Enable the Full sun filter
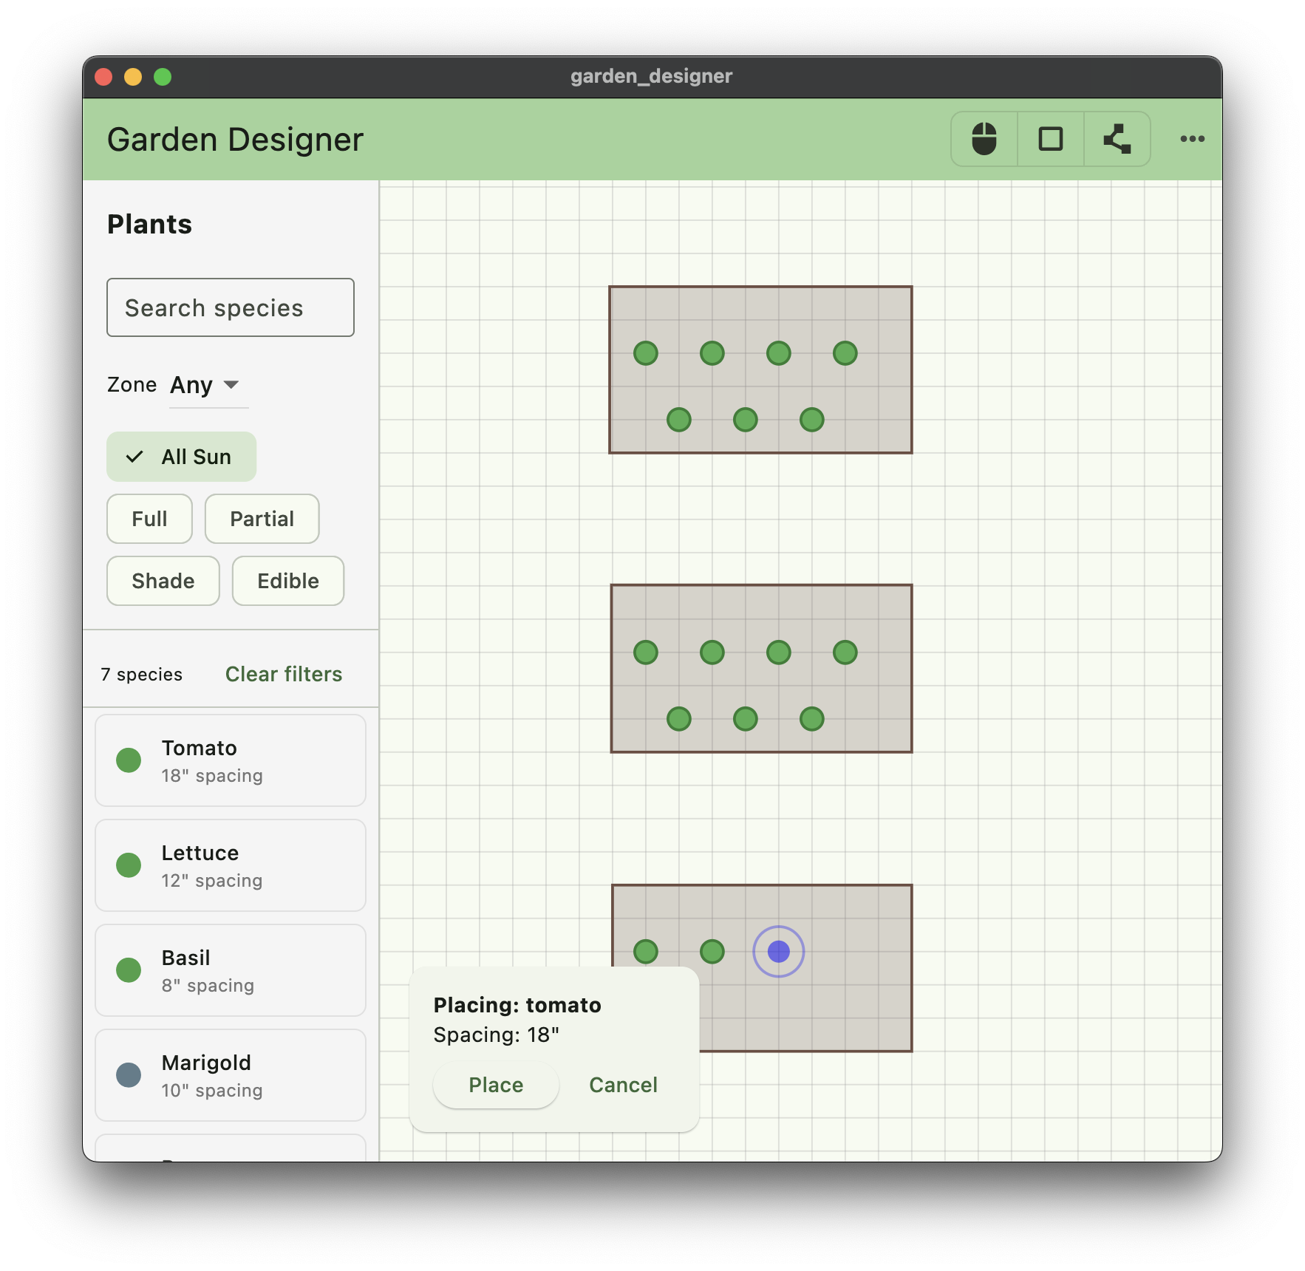The height and width of the screenshot is (1271, 1305). [x=149, y=519]
